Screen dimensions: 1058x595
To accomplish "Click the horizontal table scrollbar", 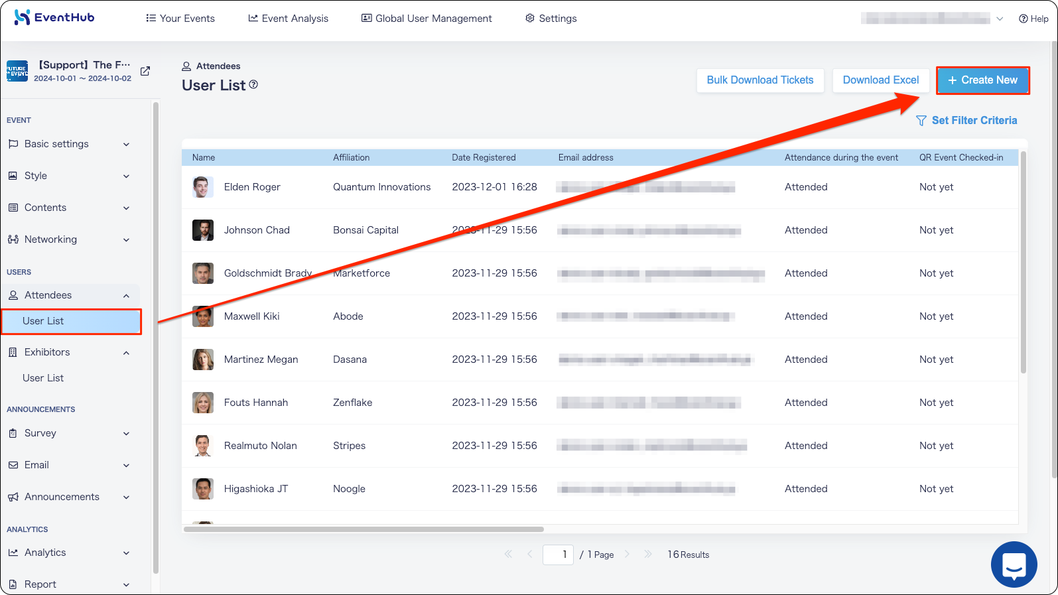I will pos(364,529).
